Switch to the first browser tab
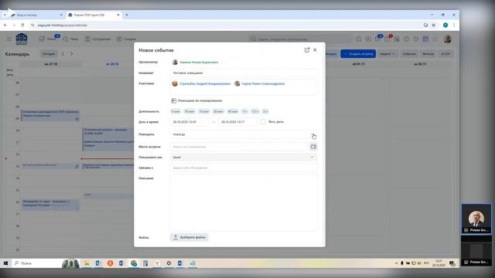 click(37, 15)
